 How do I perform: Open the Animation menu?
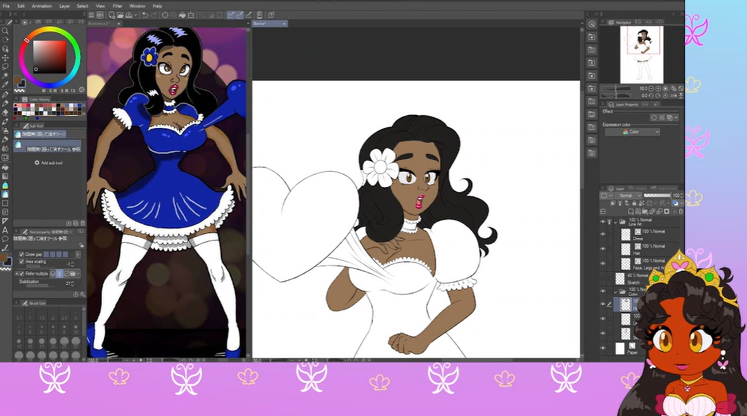(42, 6)
